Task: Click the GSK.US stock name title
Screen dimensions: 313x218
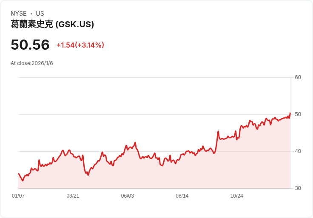Action: (52, 24)
